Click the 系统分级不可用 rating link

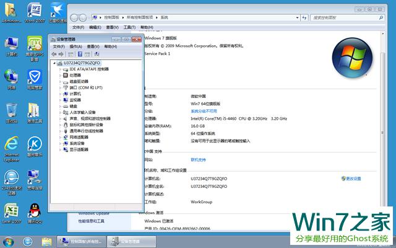[204, 111]
